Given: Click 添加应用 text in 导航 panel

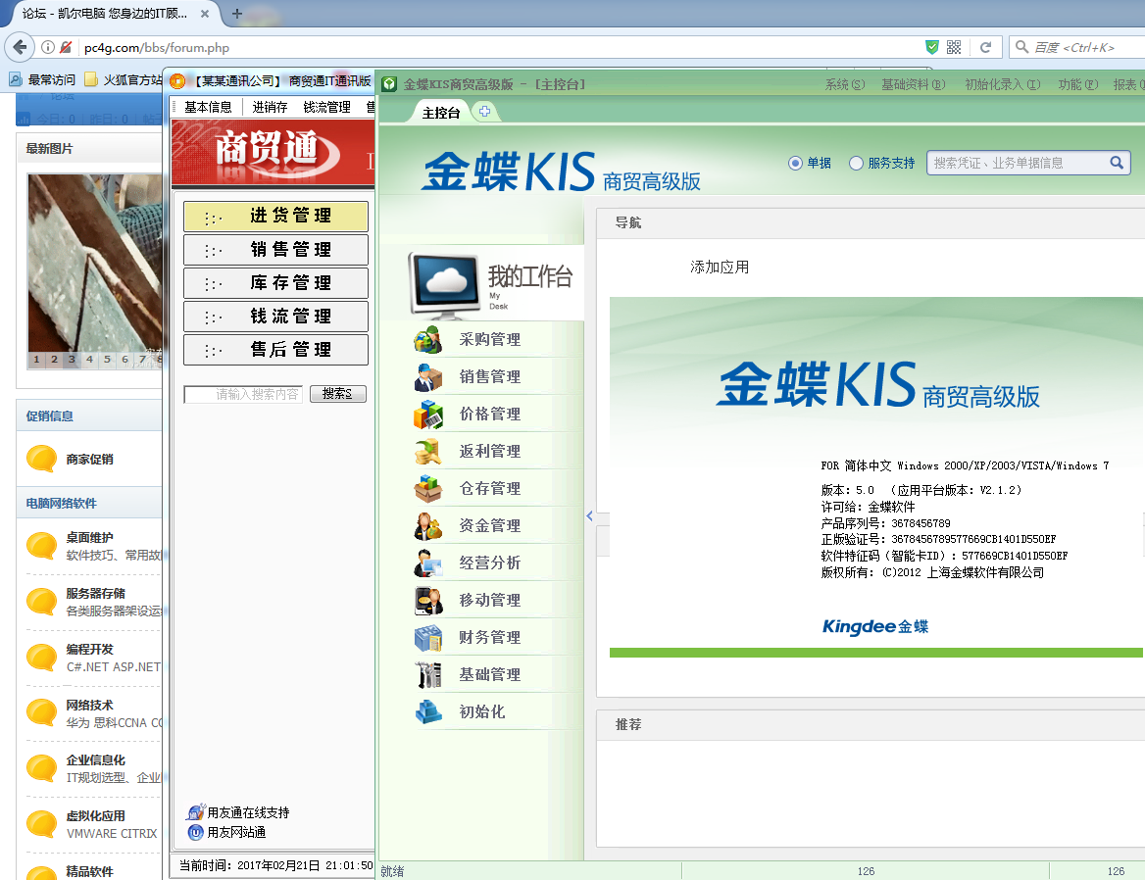Looking at the screenshot, I should (x=720, y=268).
